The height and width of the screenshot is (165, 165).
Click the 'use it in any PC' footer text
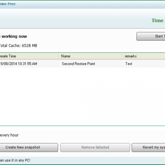point(15,160)
